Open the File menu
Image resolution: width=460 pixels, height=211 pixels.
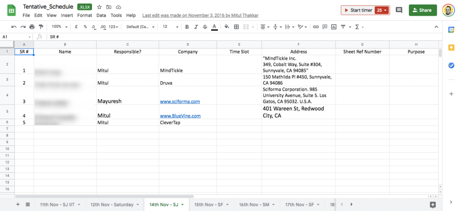click(x=26, y=15)
